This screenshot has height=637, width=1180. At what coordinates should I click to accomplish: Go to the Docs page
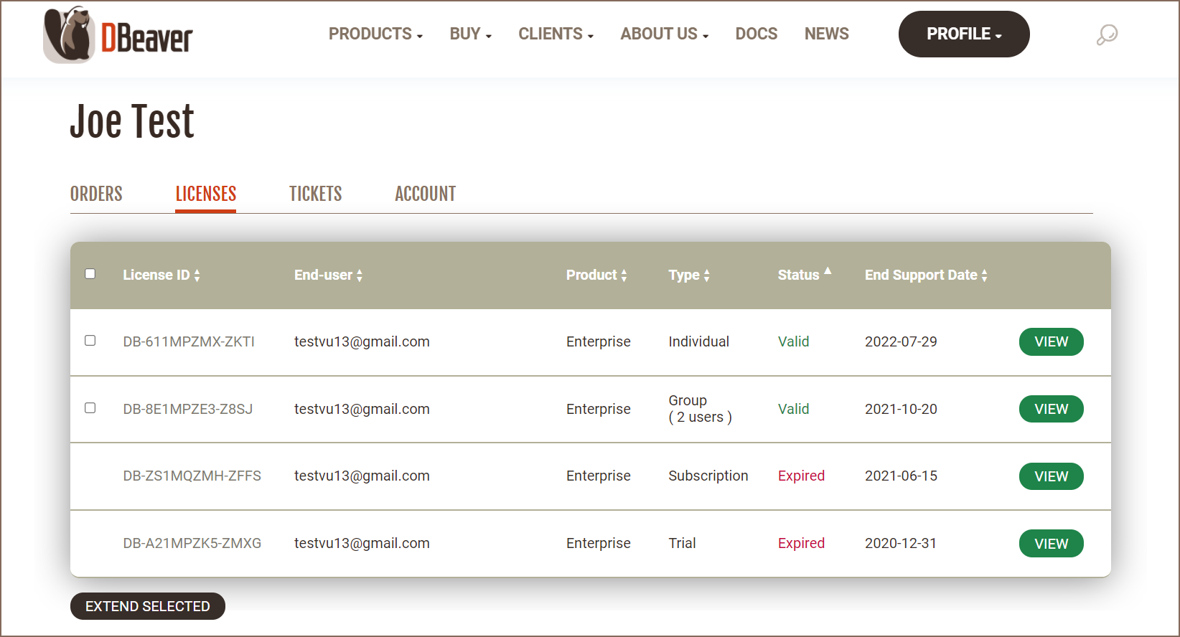[x=756, y=34]
